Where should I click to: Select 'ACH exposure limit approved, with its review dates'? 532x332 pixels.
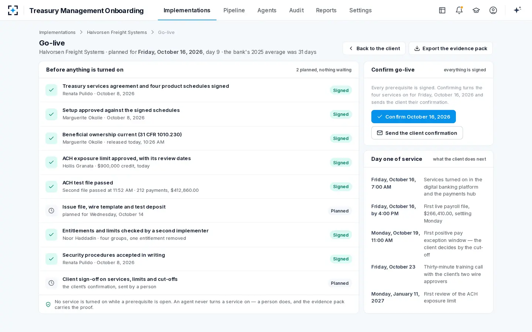click(x=127, y=158)
